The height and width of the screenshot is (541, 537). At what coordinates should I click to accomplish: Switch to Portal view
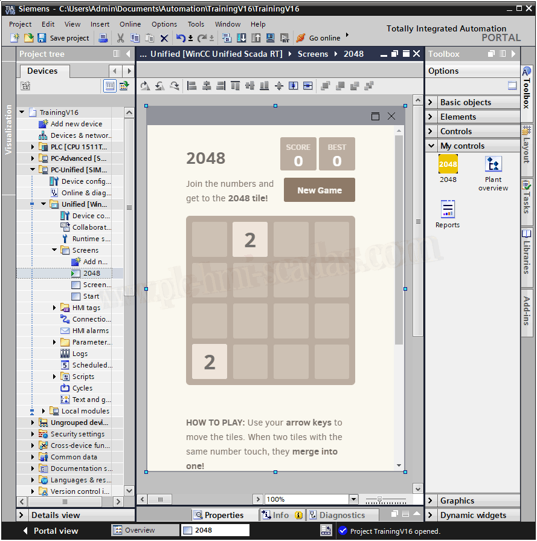[51, 531]
